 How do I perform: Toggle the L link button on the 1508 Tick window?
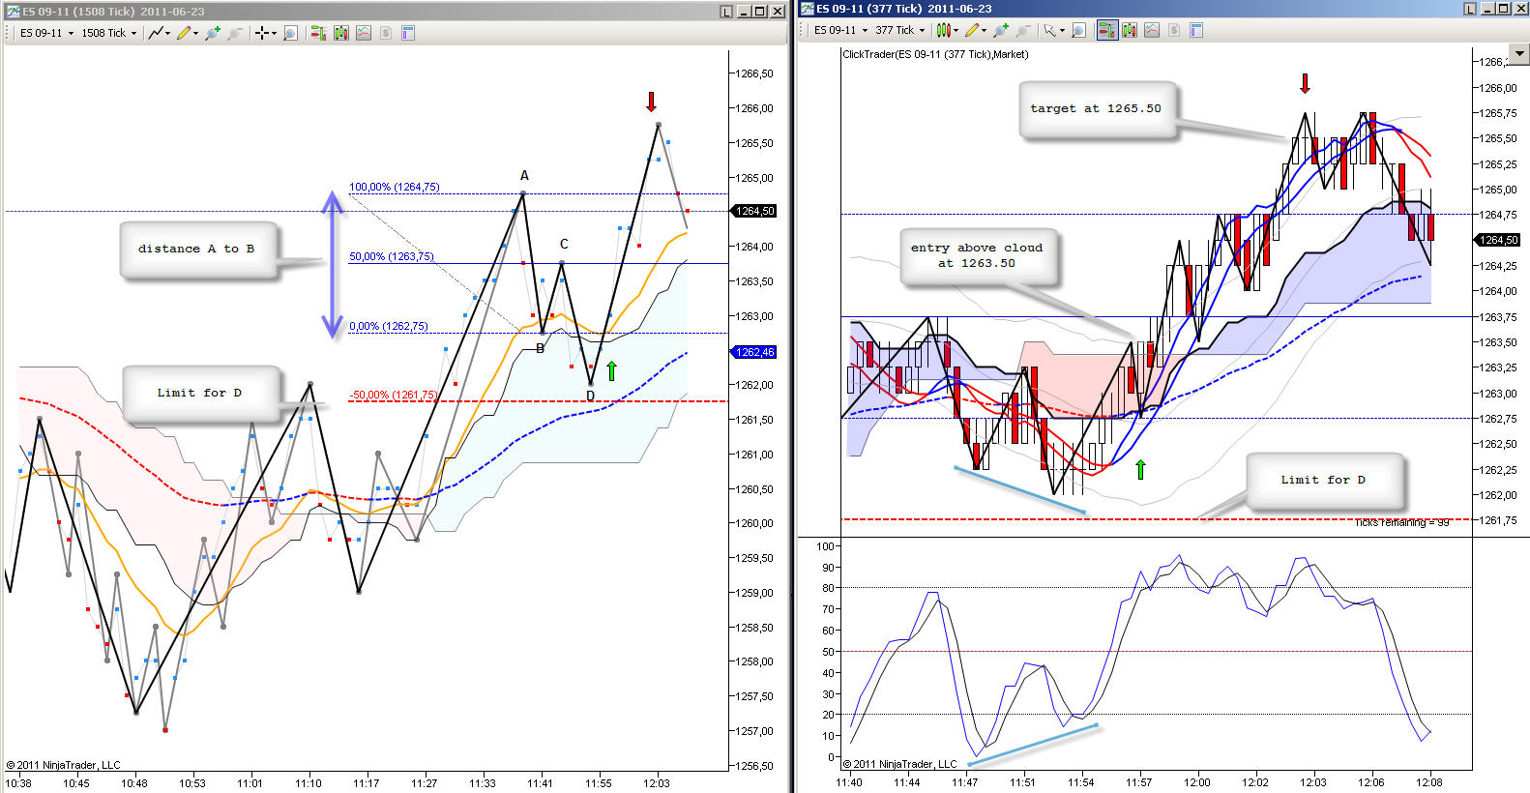point(726,12)
